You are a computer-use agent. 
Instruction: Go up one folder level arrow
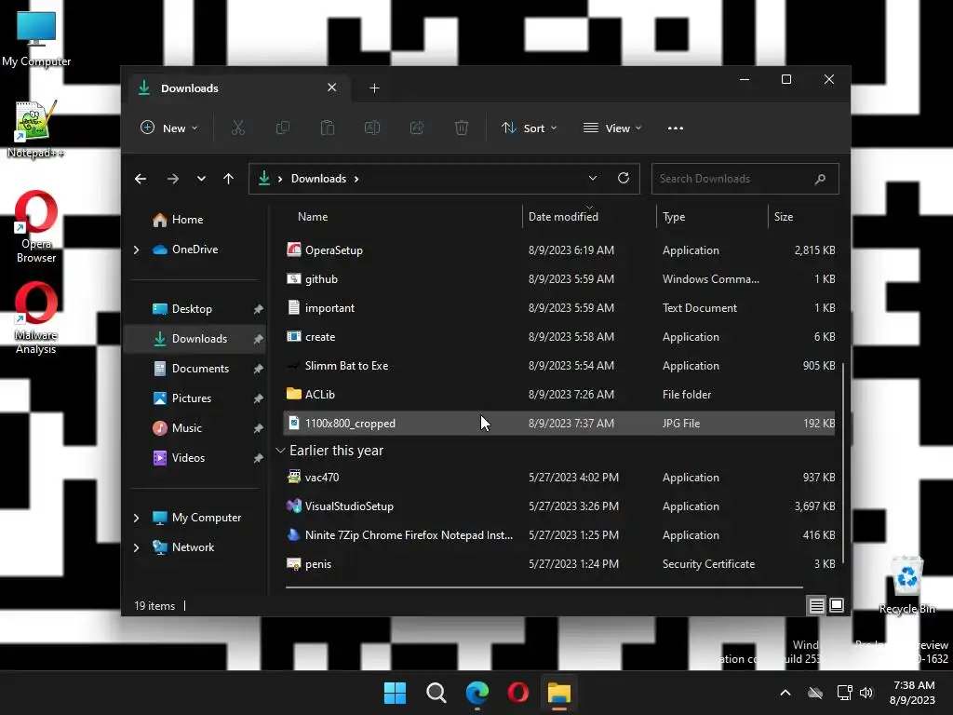pos(229,179)
